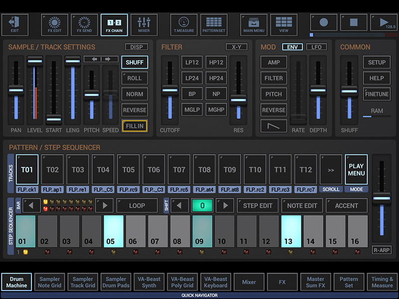
Task: Select the MGLP filter type
Action: (192, 110)
